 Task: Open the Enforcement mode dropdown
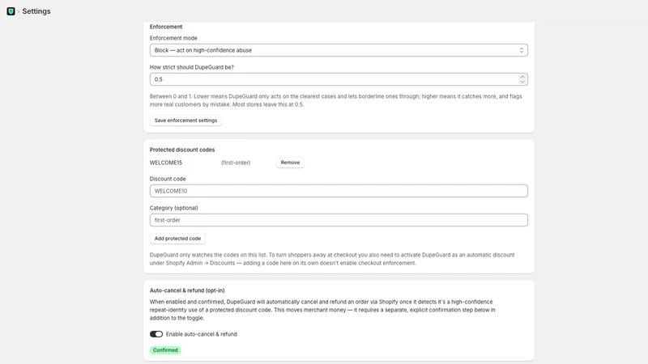339,50
